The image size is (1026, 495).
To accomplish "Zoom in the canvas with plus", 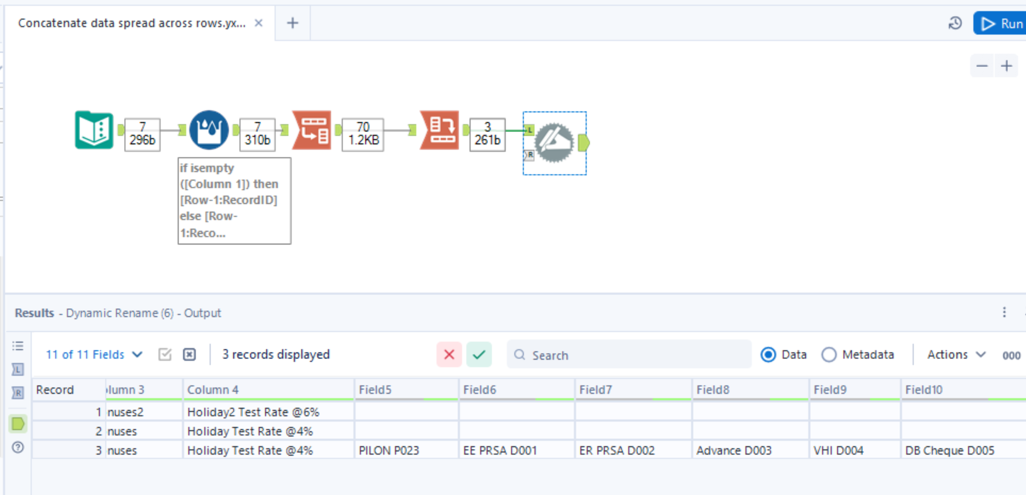I will (x=1006, y=66).
